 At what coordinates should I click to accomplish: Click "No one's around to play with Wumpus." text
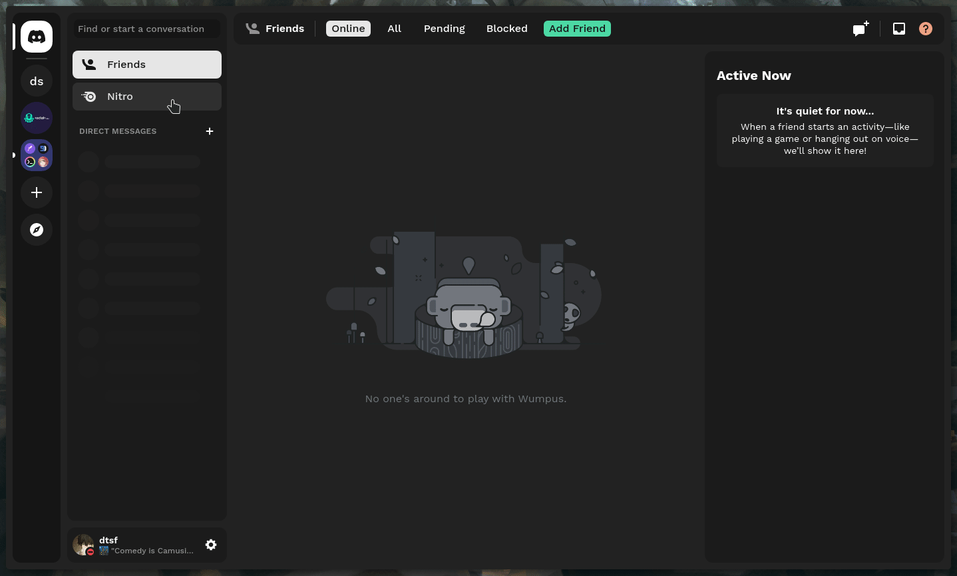[466, 399]
